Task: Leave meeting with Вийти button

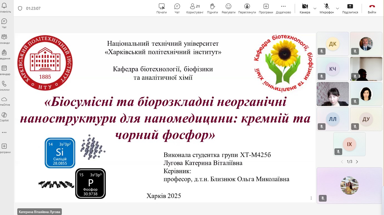Action: (x=372, y=8)
